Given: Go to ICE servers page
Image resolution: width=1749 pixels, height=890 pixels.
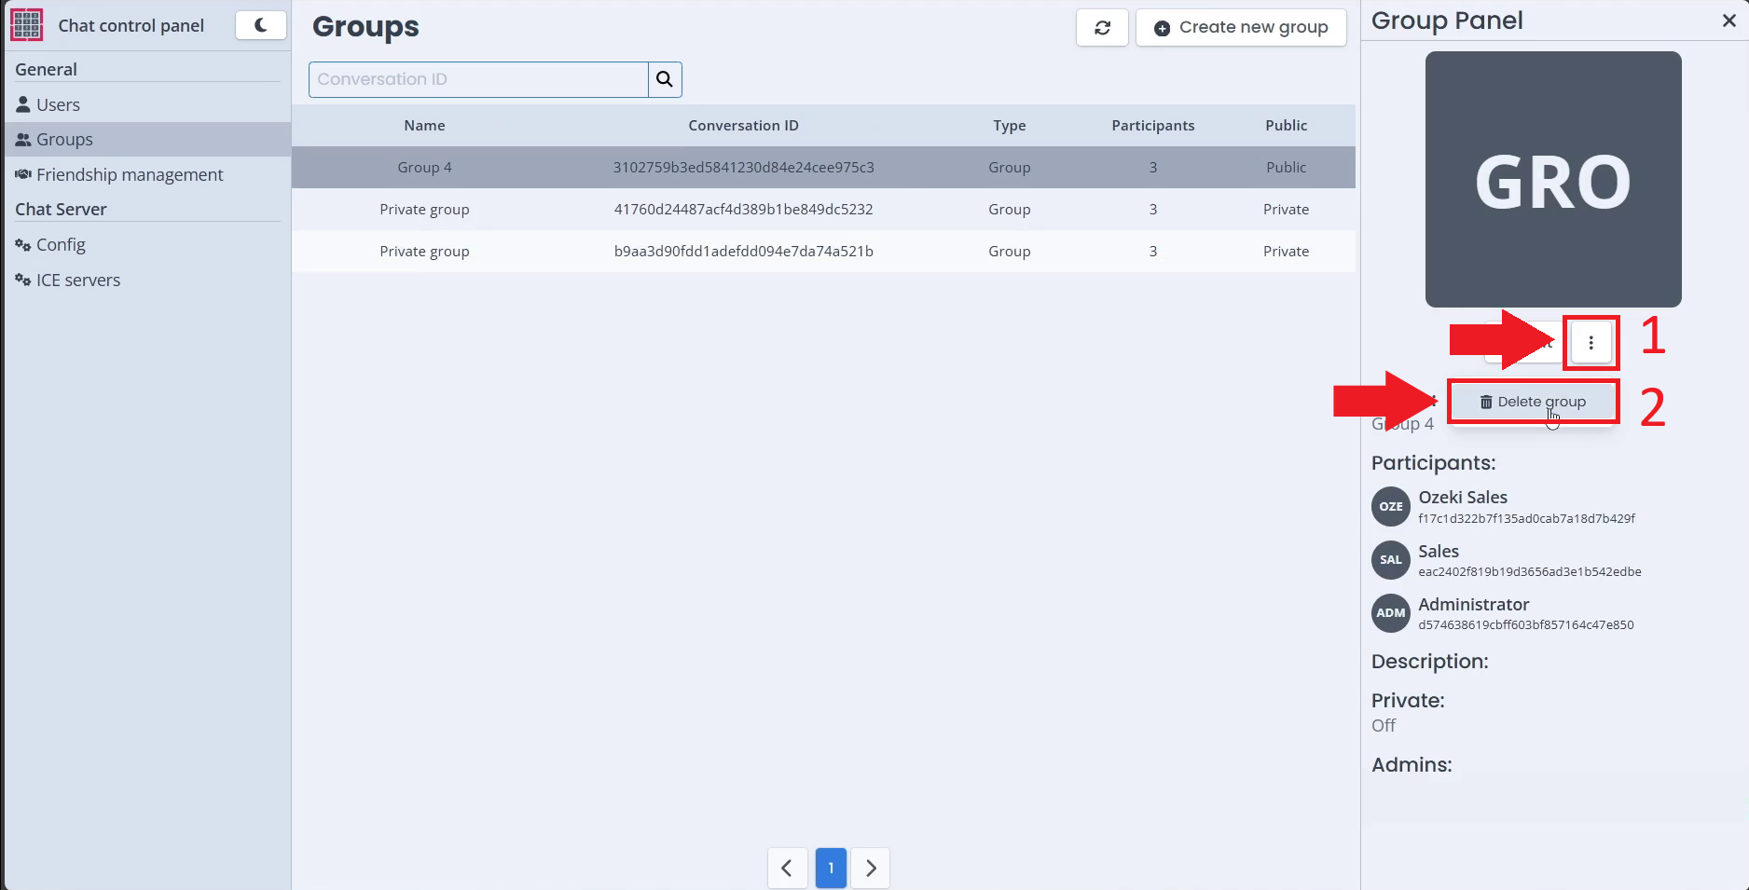Looking at the screenshot, I should pos(78,280).
